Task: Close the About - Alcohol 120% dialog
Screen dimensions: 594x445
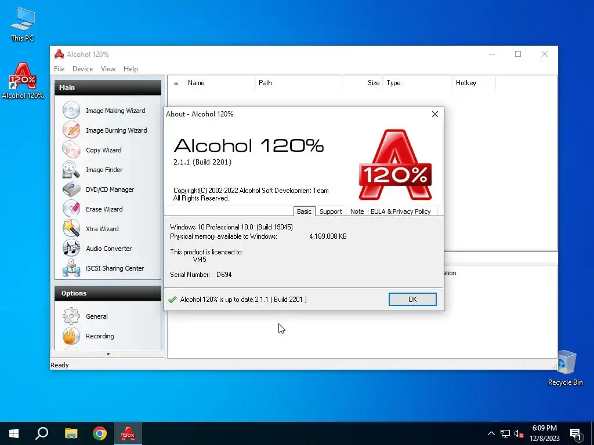Action: click(435, 114)
